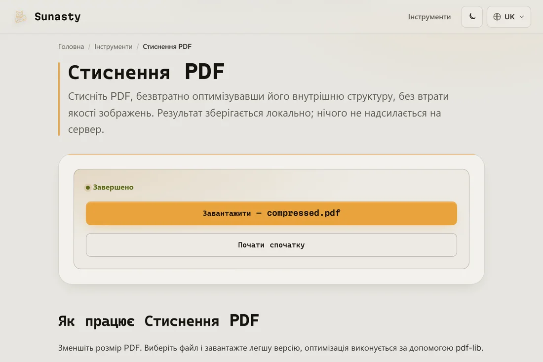Download compressed.pdf with the Завантажити button

271,213
